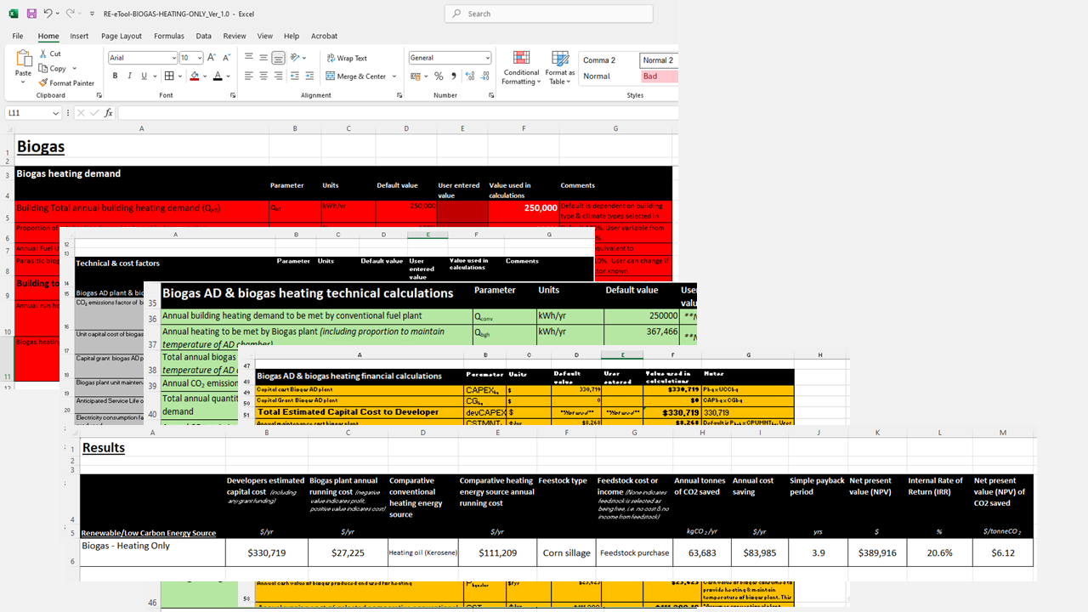Expand the Merge & Center dropdown arrow

(x=394, y=76)
